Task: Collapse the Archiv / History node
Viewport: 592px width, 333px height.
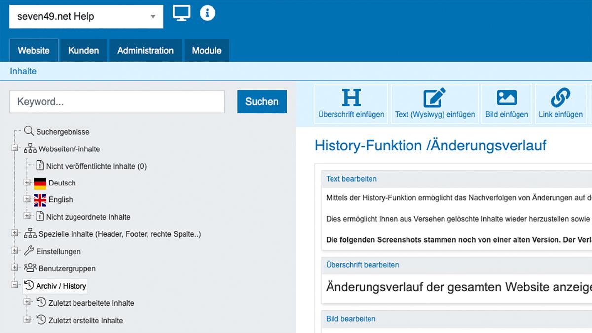Action: point(14,286)
